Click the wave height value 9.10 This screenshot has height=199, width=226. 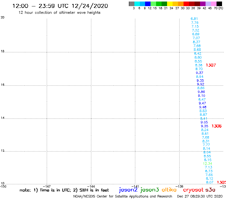click(202, 96)
